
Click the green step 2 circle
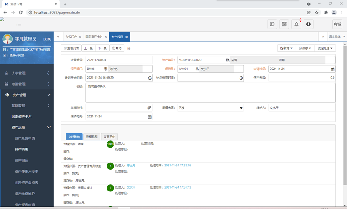point(110,188)
